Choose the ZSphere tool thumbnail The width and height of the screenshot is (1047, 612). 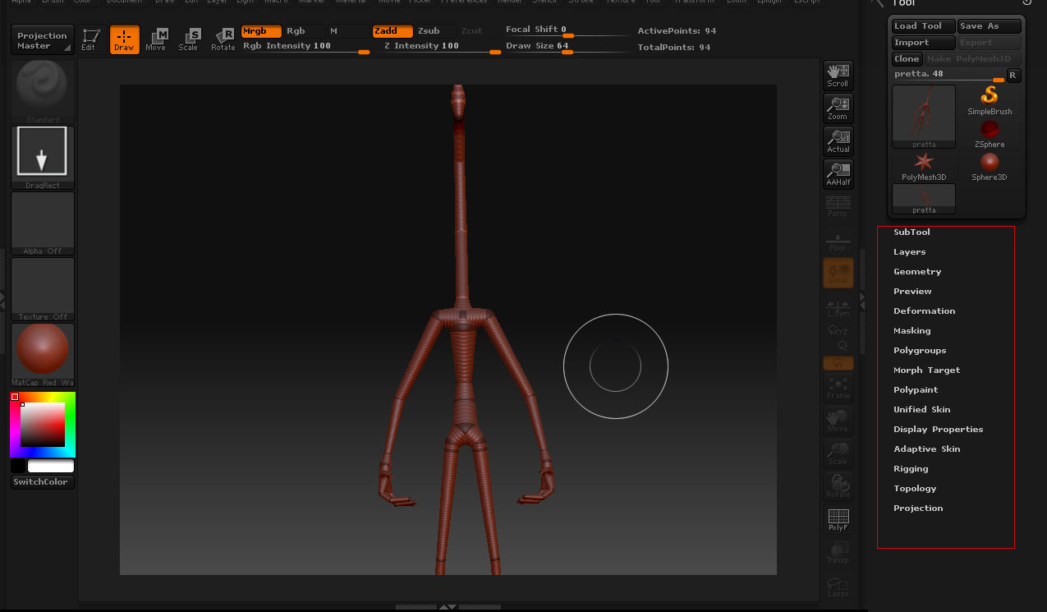989,133
